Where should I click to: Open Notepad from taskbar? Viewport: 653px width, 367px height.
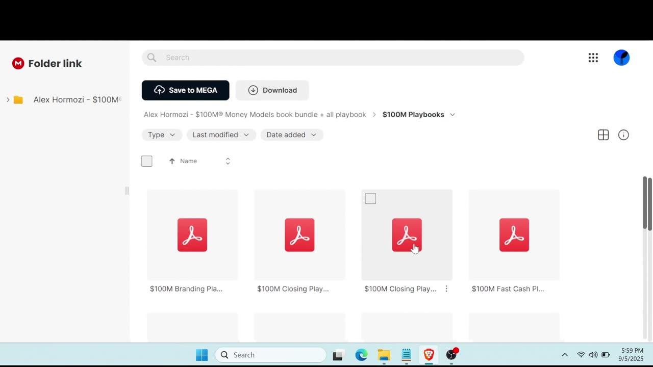tap(406, 355)
